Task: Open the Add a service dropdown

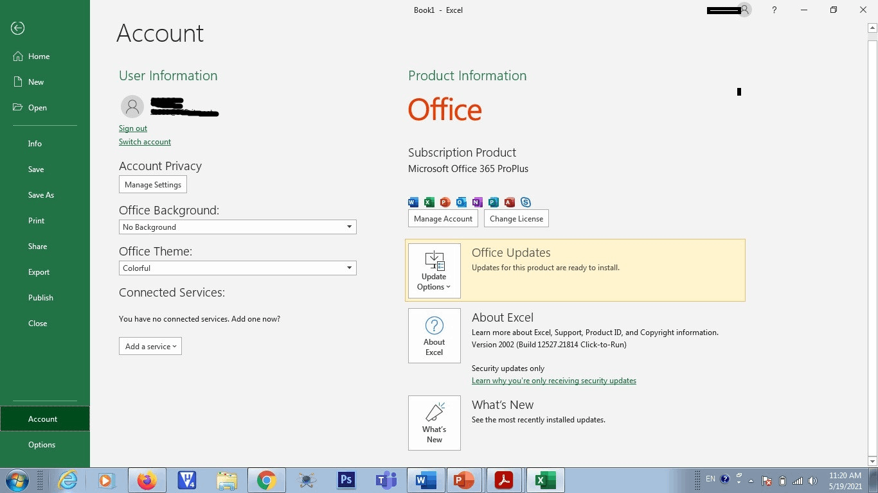Action: (x=150, y=347)
